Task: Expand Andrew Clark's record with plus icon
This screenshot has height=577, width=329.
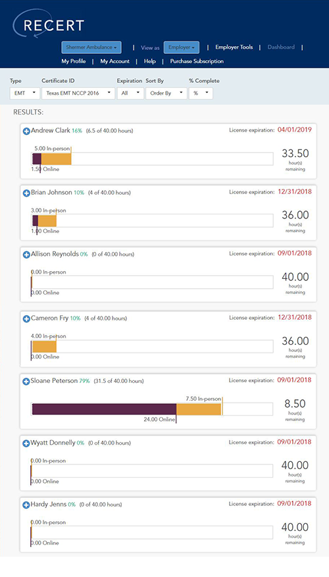Action: [x=26, y=131]
